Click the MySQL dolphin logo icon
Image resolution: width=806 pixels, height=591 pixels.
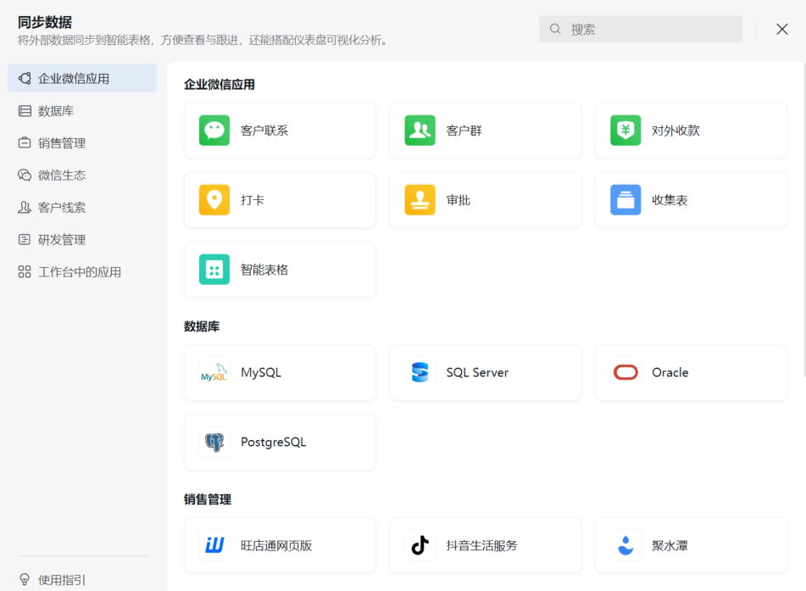[x=214, y=372]
